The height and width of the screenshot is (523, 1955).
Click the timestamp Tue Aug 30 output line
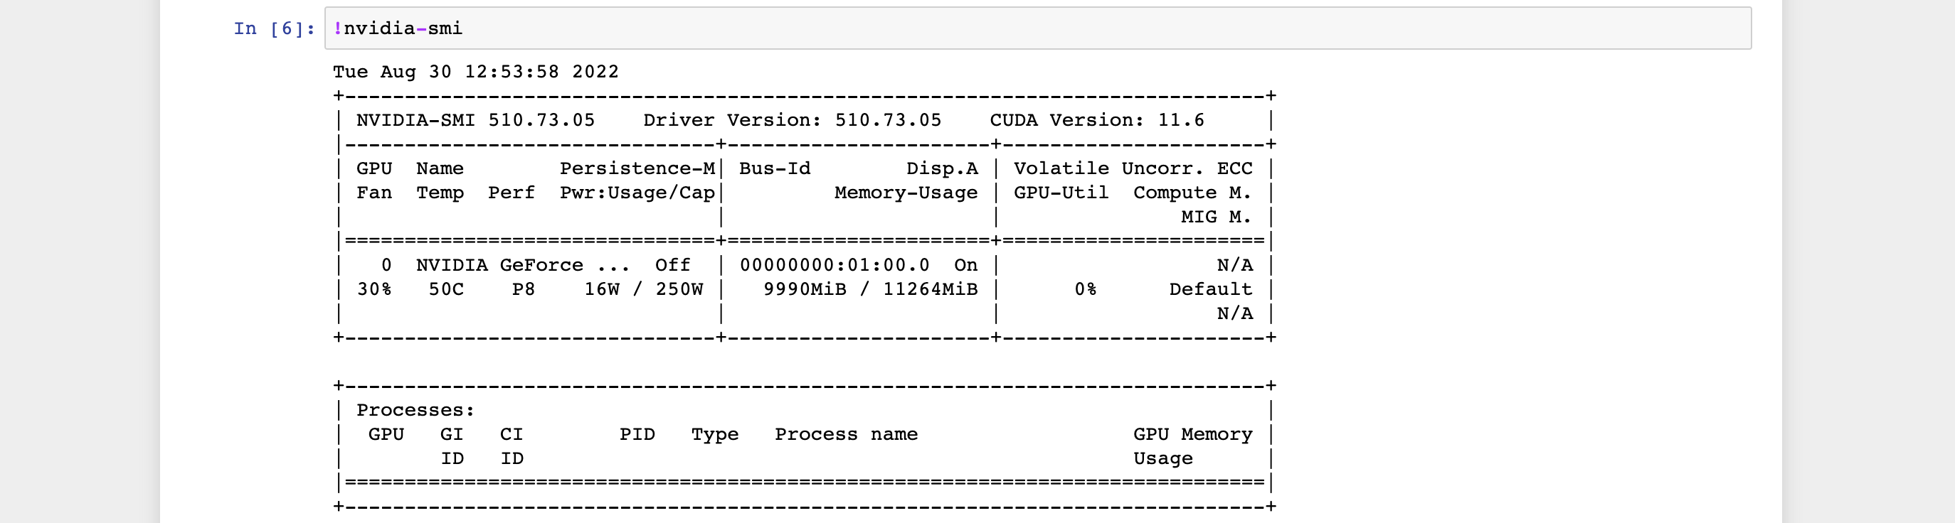coord(476,72)
